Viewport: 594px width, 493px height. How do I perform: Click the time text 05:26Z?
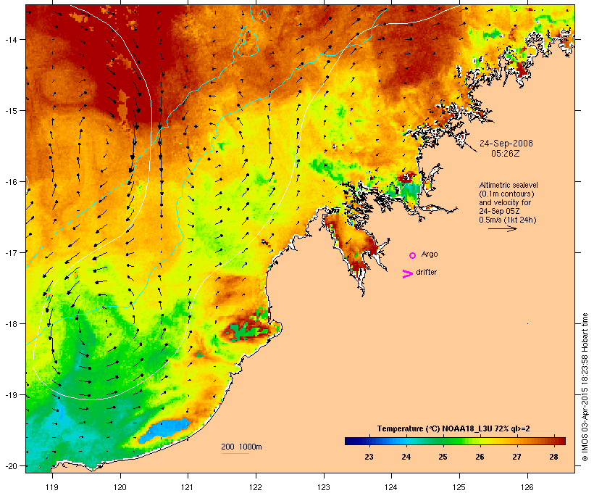[506, 153]
